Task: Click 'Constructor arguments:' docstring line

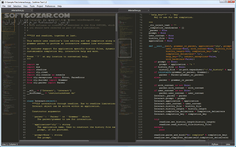Action: pos(47,111)
